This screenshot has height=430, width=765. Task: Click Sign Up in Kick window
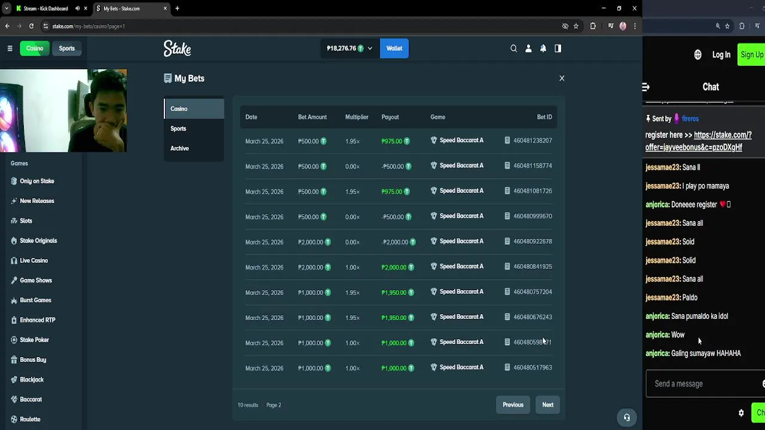(x=752, y=55)
